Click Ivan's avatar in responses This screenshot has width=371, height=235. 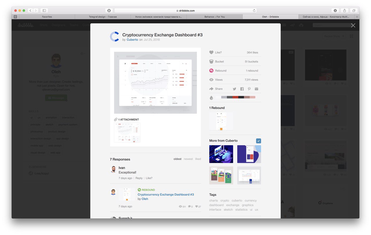(x=113, y=169)
